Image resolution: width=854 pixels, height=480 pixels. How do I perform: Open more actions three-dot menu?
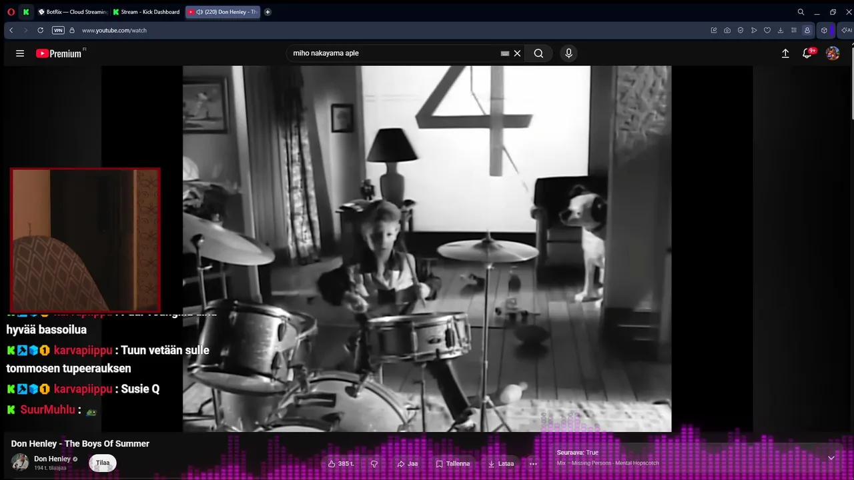533,463
